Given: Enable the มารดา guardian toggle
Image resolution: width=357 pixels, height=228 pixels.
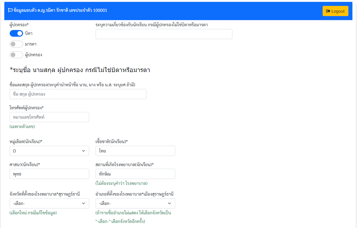Looking at the screenshot, I should [16, 44].
